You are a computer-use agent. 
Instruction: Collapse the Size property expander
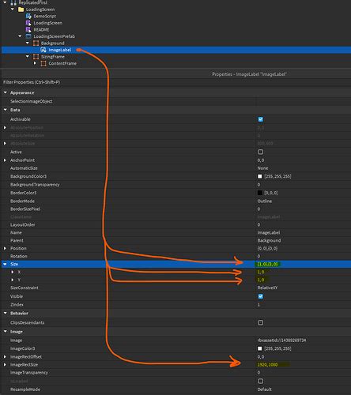coord(5,264)
